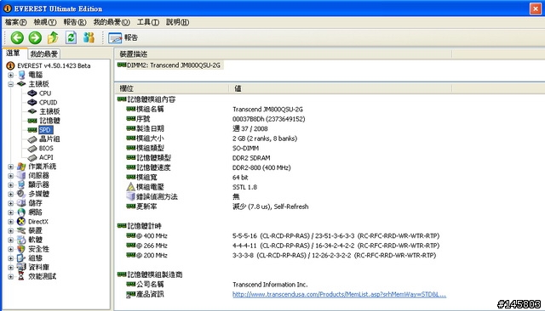This screenshot has width=545, height=311.
Task: Open the 我的最愛(O) menu
Action: pos(112,22)
